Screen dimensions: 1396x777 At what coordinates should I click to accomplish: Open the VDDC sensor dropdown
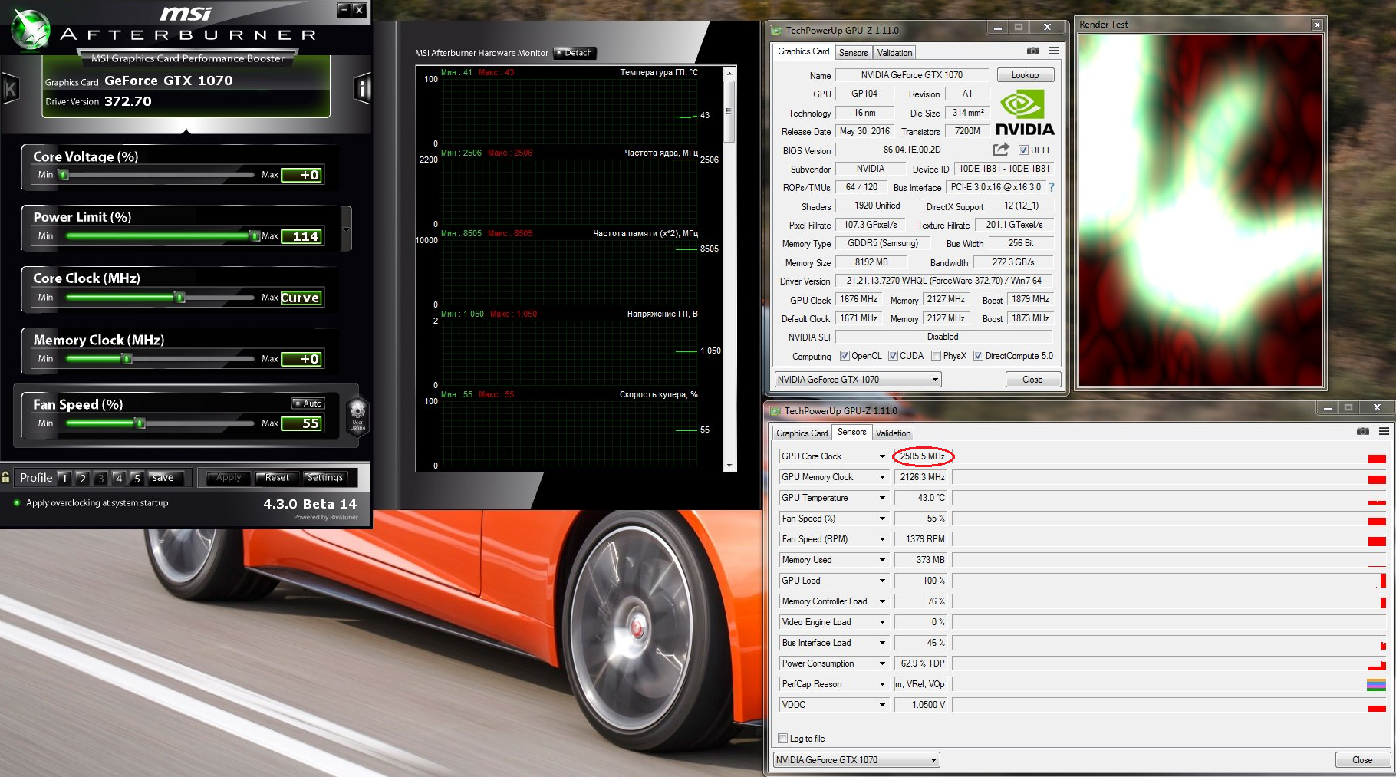pos(882,705)
